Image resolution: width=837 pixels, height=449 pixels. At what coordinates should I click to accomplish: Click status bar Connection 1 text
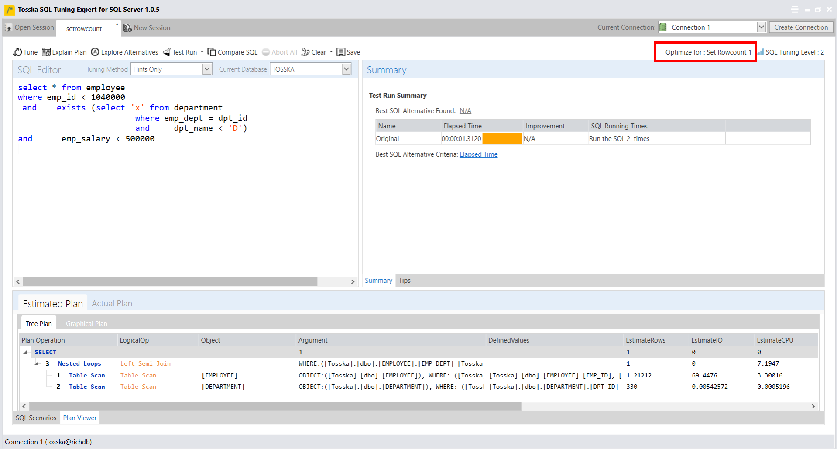[48, 442]
